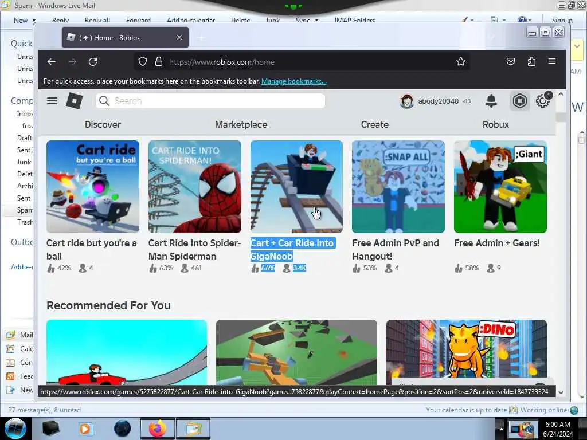The width and height of the screenshot is (587, 440).
Task: Open Cart Ride Into Spider-Man Spiderman title
Action: point(195,250)
